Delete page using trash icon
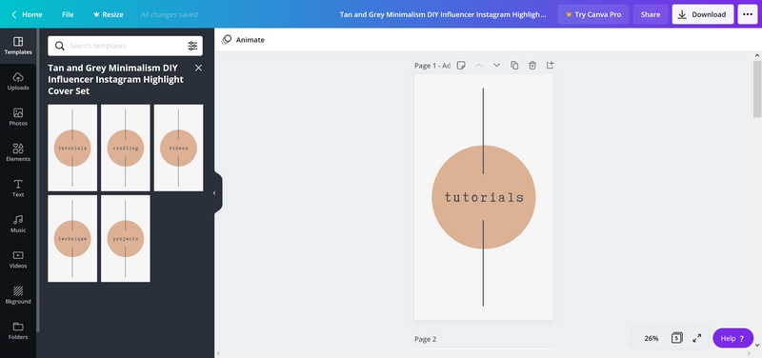Image resolution: width=762 pixels, height=358 pixels. pyautogui.click(x=532, y=65)
